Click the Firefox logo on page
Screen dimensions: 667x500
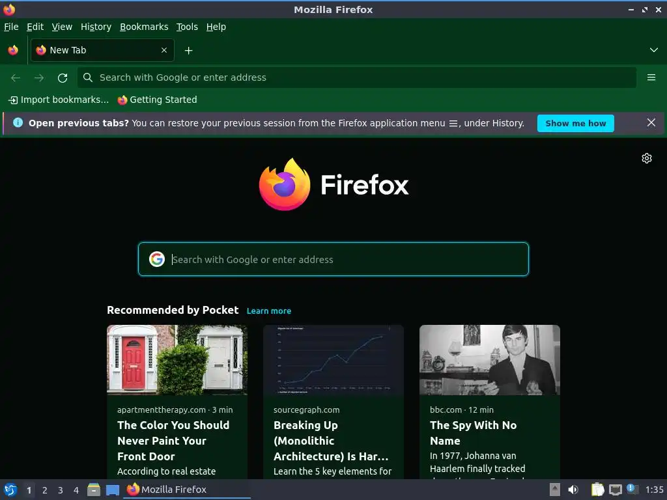334,184
